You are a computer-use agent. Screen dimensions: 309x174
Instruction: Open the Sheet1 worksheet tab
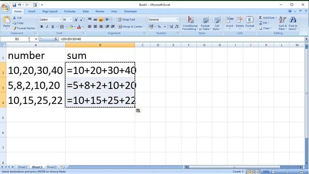coord(23,167)
